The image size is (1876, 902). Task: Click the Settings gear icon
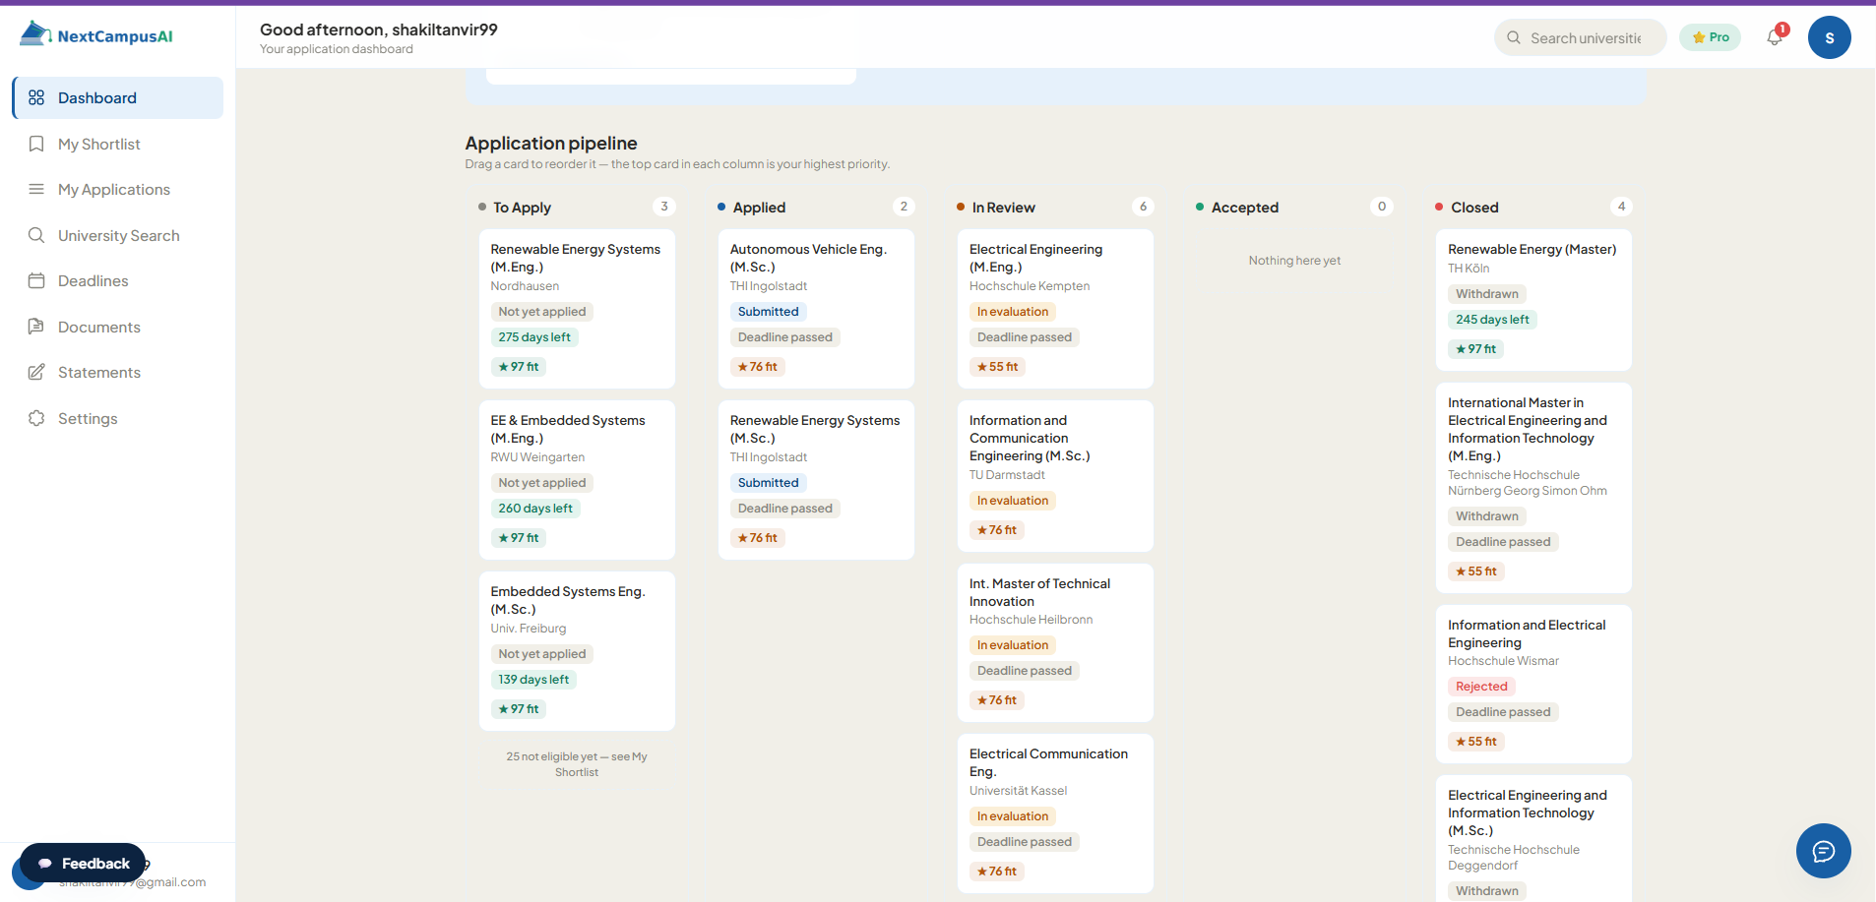[36, 418]
